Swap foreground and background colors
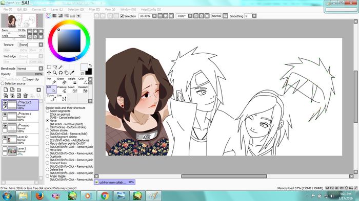Viewport: 359px width, 201px height. tap(90, 65)
